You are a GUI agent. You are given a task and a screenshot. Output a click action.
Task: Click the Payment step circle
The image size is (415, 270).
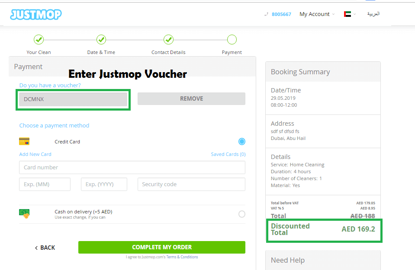tap(232, 40)
